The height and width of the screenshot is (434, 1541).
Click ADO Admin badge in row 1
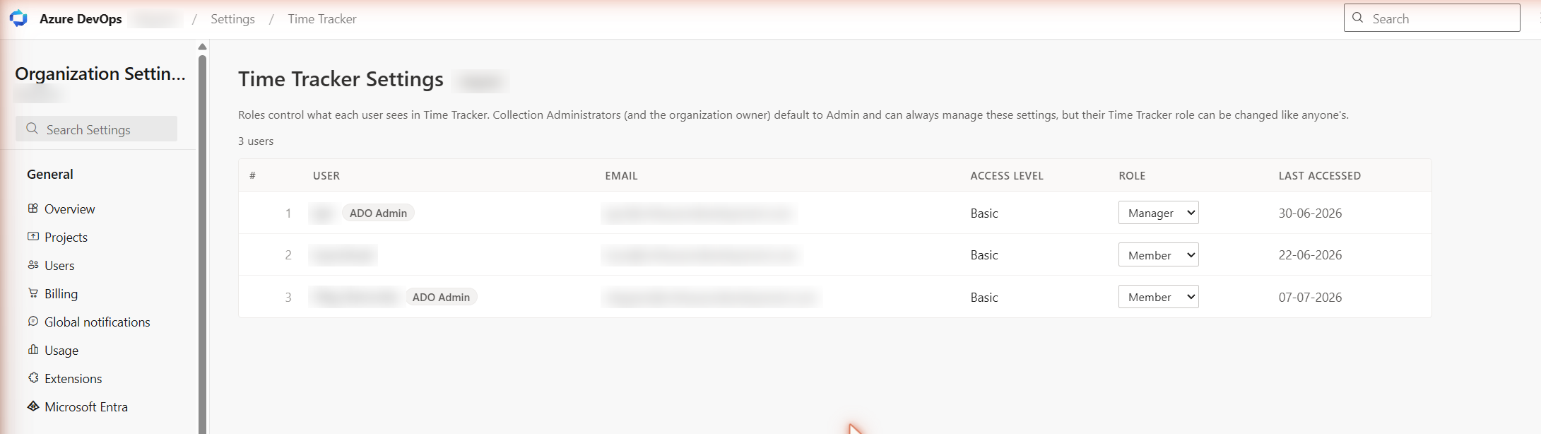point(378,213)
